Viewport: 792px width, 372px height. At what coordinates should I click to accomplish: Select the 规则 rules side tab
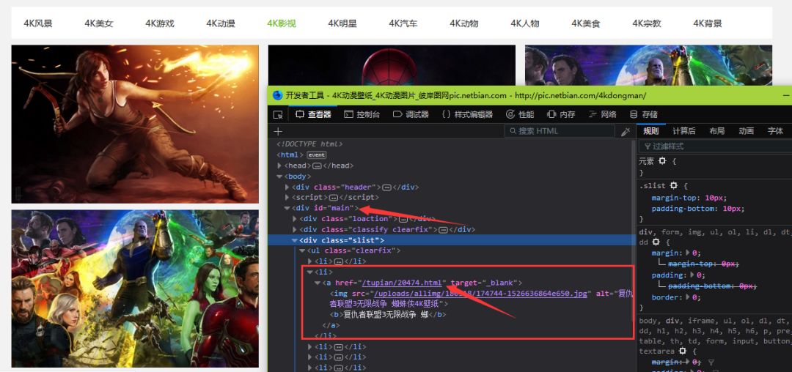point(651,131)
